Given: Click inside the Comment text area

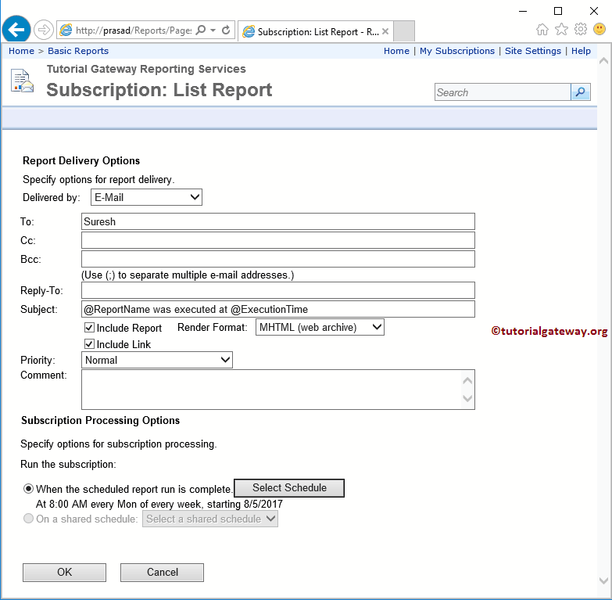Looking at the screenshot, I should click(271, 390).
